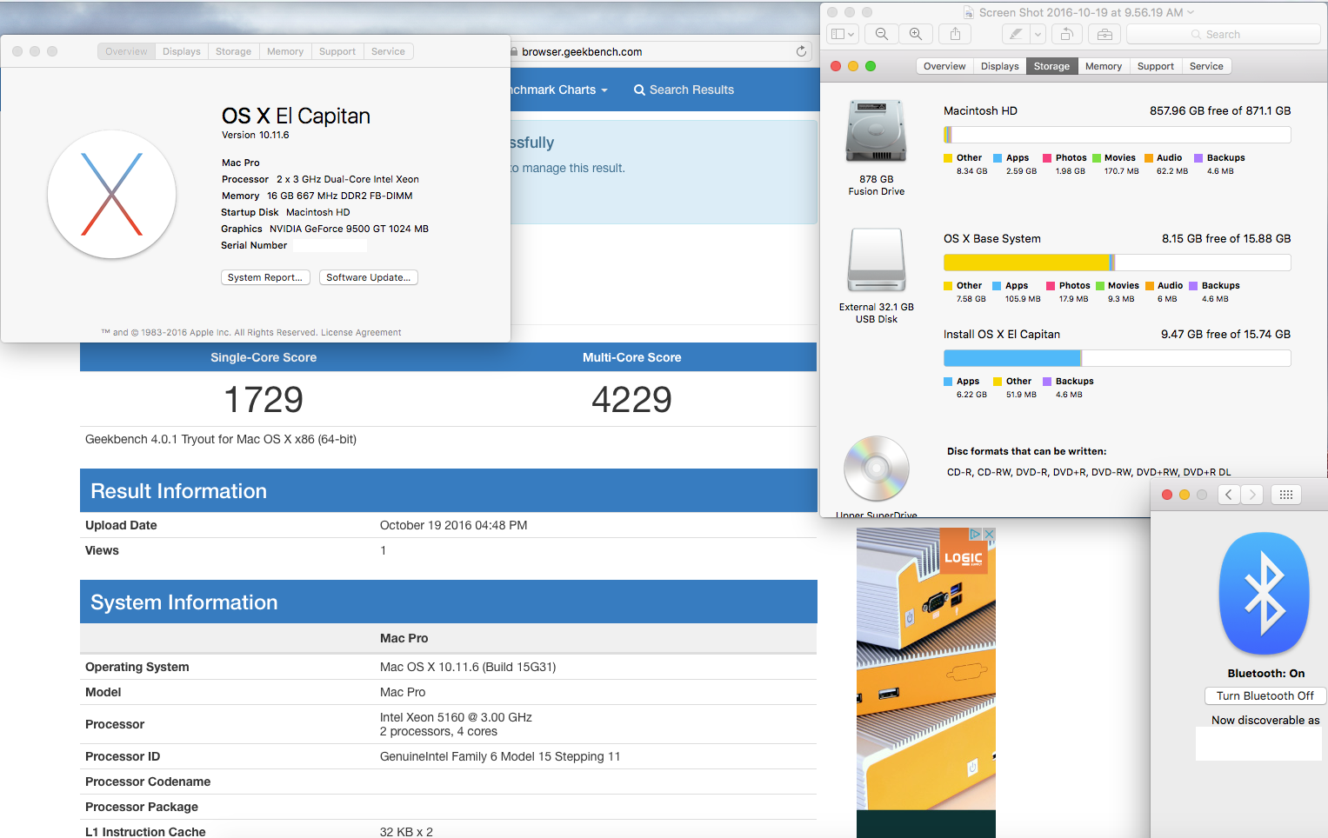The image size is (1328, 838).
Task: Click the document proxy icon beside Screen Shot title
Action: pyautogui.click(x=969, y=12)
